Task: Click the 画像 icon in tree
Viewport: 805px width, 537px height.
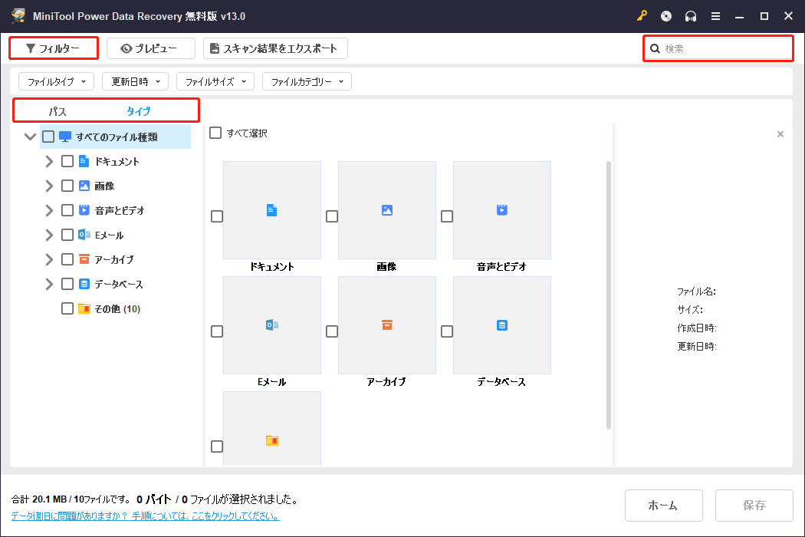Action: (x=84, y=186)
